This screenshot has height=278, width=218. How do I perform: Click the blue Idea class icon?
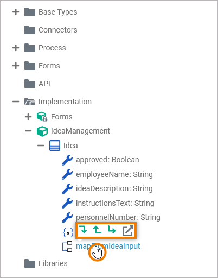55,146
